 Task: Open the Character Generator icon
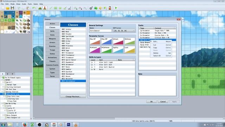tap(110, 8)
